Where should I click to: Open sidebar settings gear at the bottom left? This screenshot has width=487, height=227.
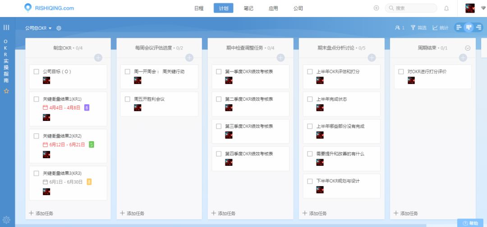(x=6, y=220)
